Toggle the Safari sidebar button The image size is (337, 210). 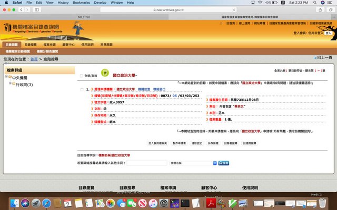point(37,9)
